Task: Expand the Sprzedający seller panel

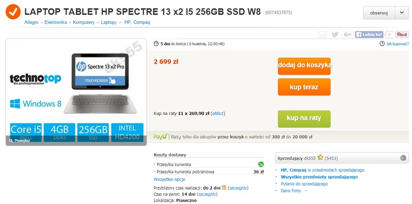Action: (403, 158)
